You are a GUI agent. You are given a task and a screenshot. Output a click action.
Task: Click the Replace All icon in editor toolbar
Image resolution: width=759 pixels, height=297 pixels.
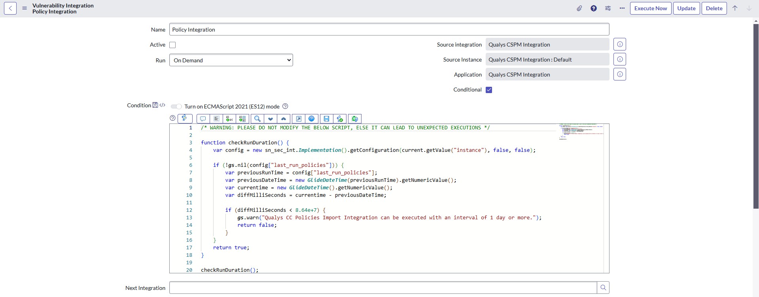coord(242,119)
